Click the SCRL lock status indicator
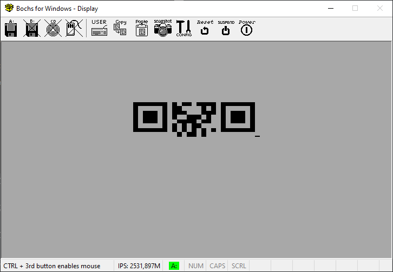The height and width of the screenshot is (272, 393). click(239, 266)
